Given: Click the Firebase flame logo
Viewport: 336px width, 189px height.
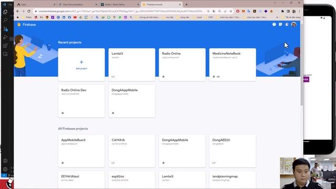Looking at the screenshot, I should coord(19,25).
